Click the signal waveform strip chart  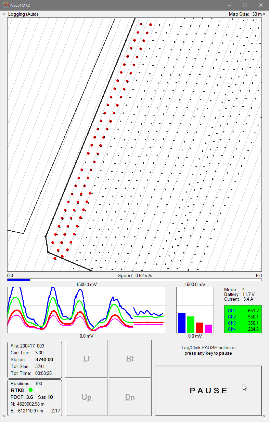click(x=87, y=310)
